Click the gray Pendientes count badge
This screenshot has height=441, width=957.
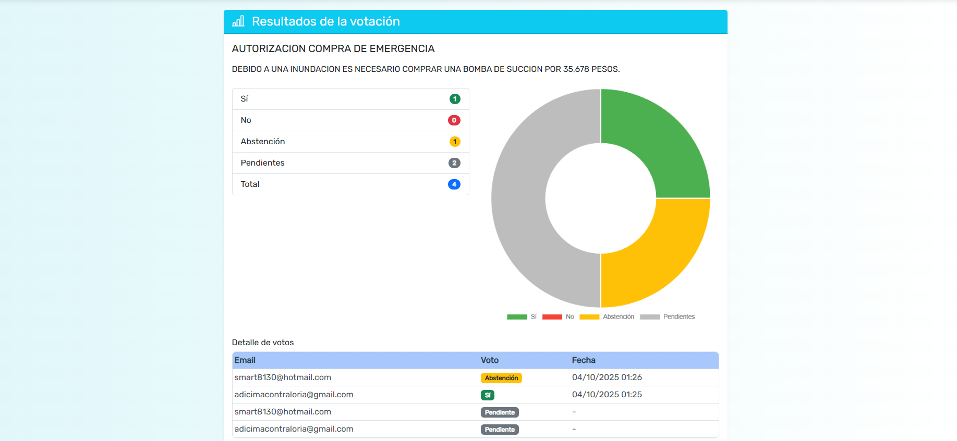click(x=454, y=163)
